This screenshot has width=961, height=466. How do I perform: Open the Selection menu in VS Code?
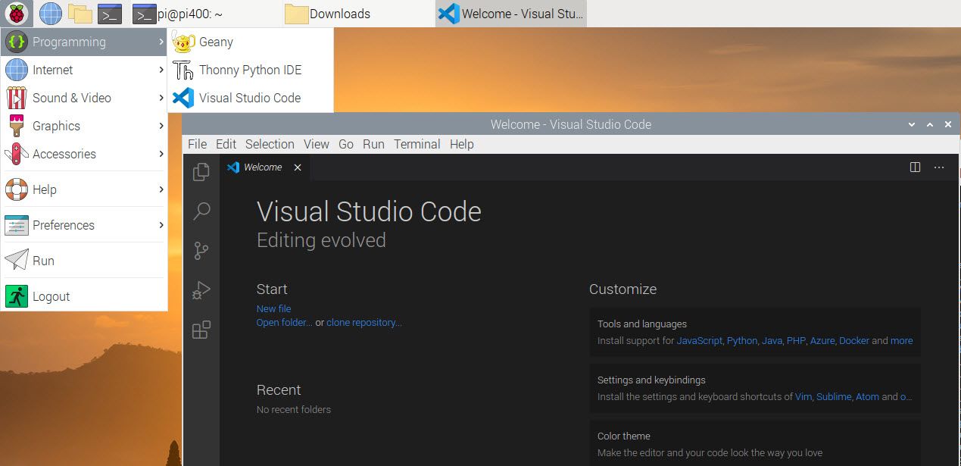tap(270, 144)
